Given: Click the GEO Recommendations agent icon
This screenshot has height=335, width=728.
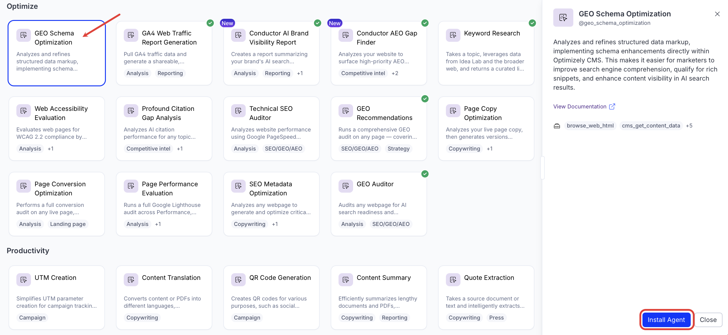Looking at the screenshot, I should [345, 111].
